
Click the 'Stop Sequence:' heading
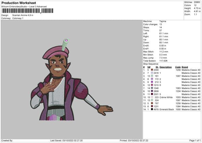pyautogui.click(x=151, y=64)
